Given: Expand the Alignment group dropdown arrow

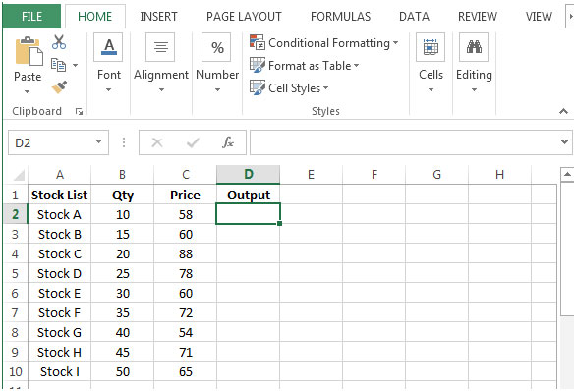Looking at the screenshot, I should tap(161, 90).
